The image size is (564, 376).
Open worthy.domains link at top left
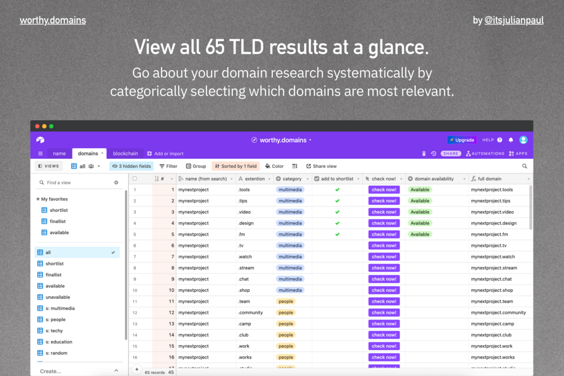coord(53,20)
